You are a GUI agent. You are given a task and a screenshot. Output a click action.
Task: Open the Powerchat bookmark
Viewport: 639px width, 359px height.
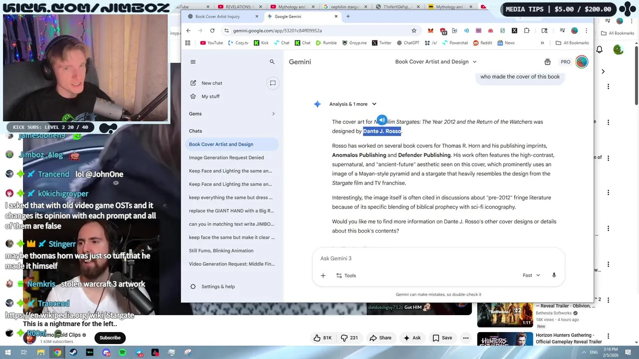point(455,43)
